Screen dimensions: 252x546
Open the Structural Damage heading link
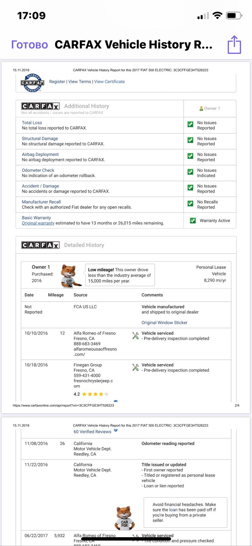pos(40,139)
